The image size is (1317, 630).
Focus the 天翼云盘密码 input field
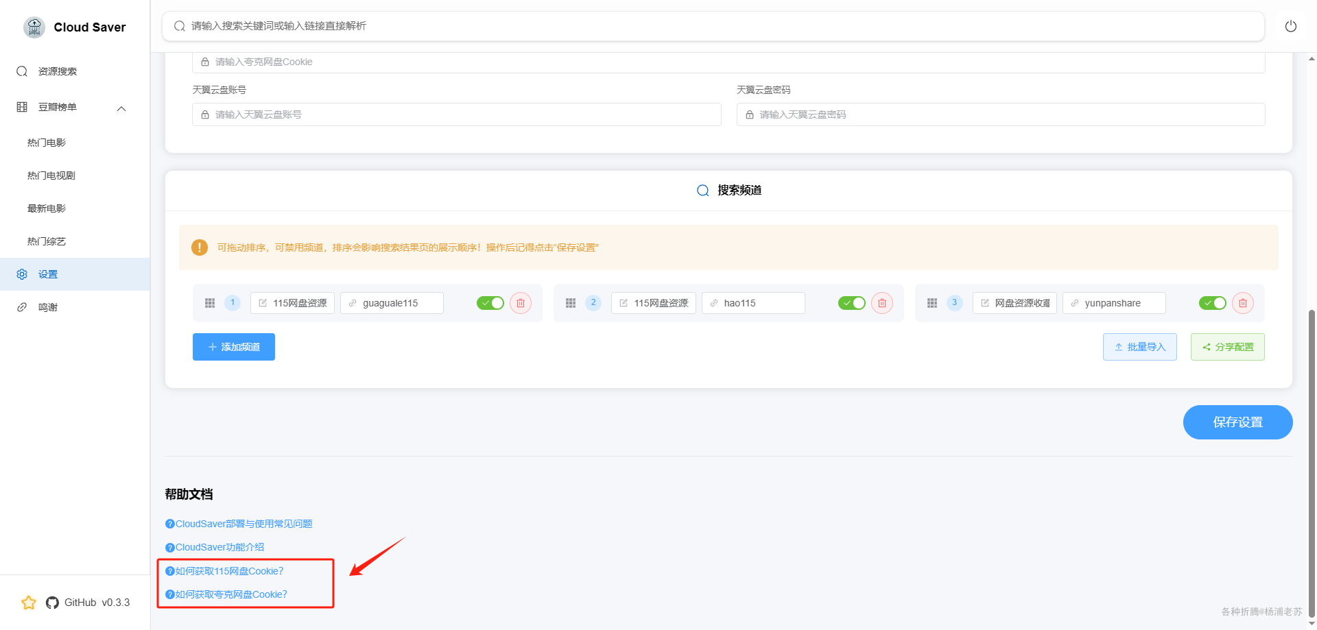(x=1001, y=114)
